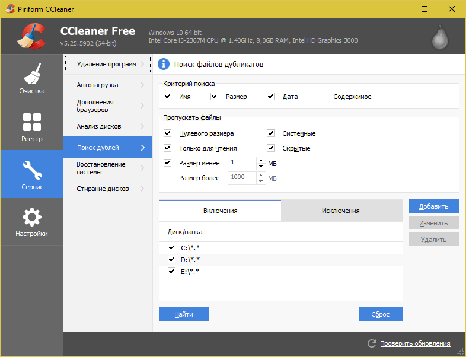Click the Piriform pear icon
Screen dimensions: 466x357
pyautogui.click(x=440, y=37)
